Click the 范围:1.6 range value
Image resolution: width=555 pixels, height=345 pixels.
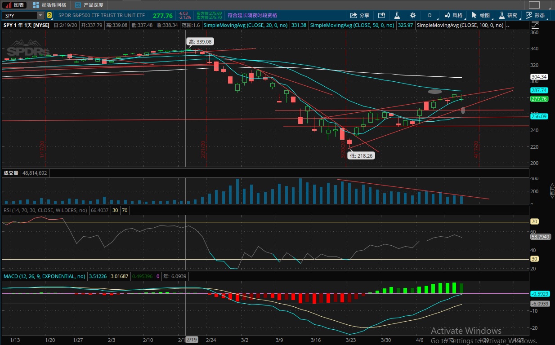coord(191,25)
